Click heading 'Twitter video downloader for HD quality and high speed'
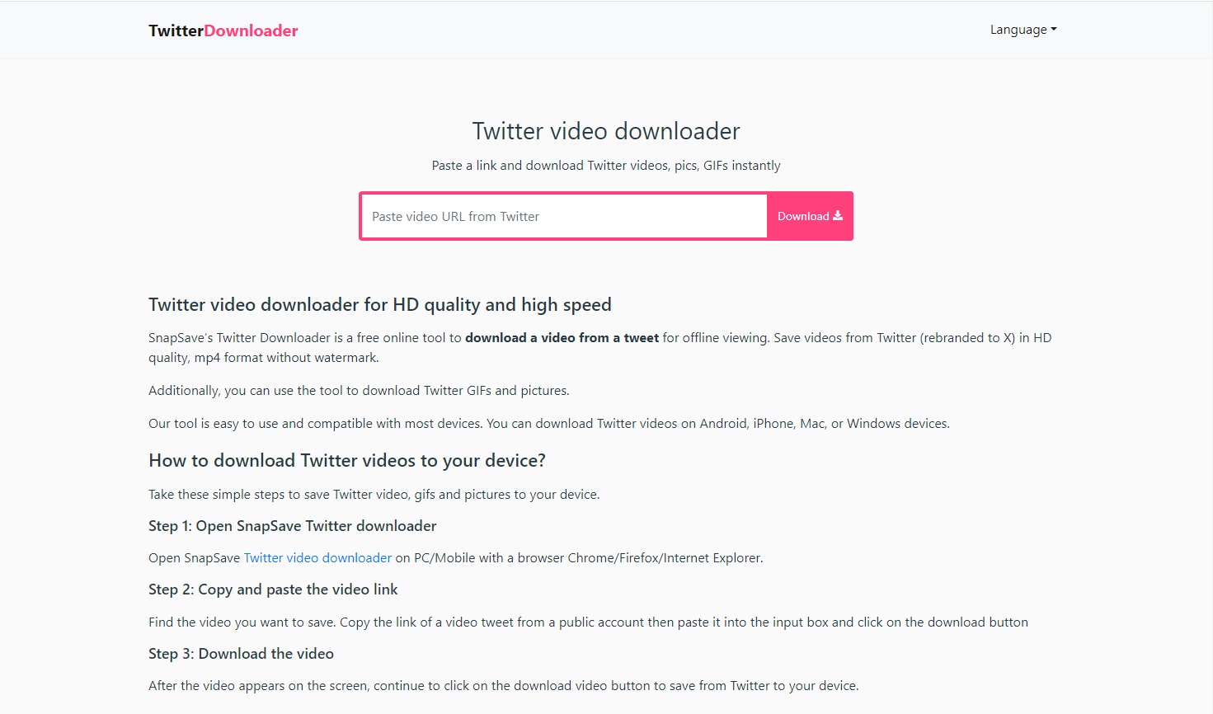Image resolution: width=1213 pixels, height=714 pixels. tap(380, 305)
